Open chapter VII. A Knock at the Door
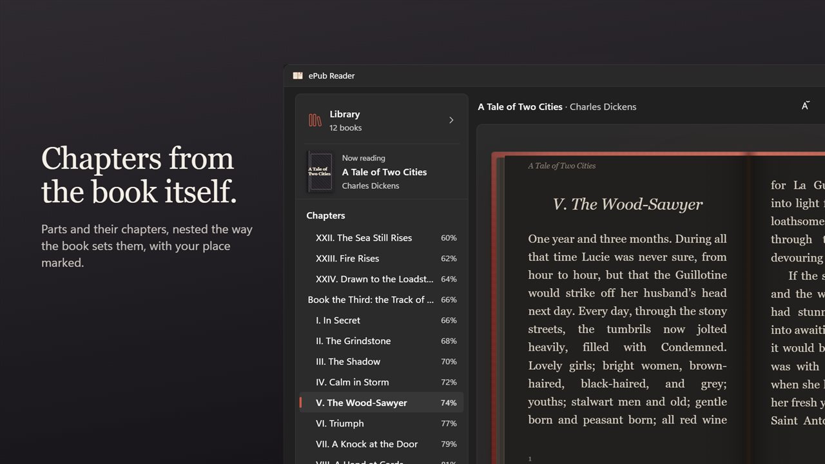The height and width of the screenshot is (464, 825). point(382,444)
